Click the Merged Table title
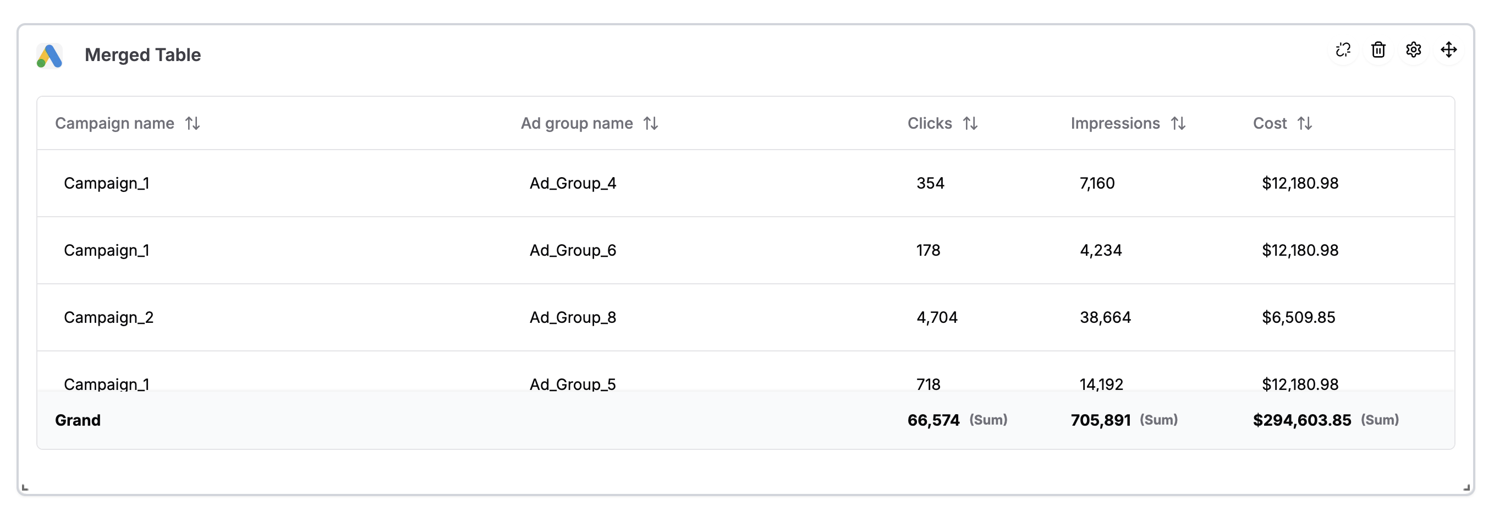This screenshot has width=1494, height=517. [142, 55]
